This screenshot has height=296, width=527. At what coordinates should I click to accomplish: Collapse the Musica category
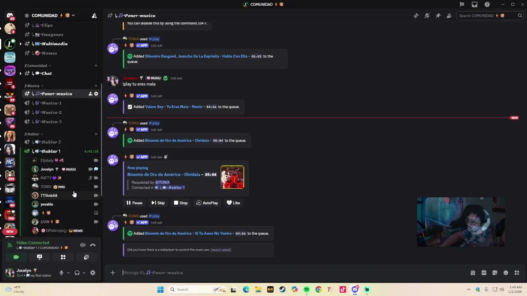33,86
